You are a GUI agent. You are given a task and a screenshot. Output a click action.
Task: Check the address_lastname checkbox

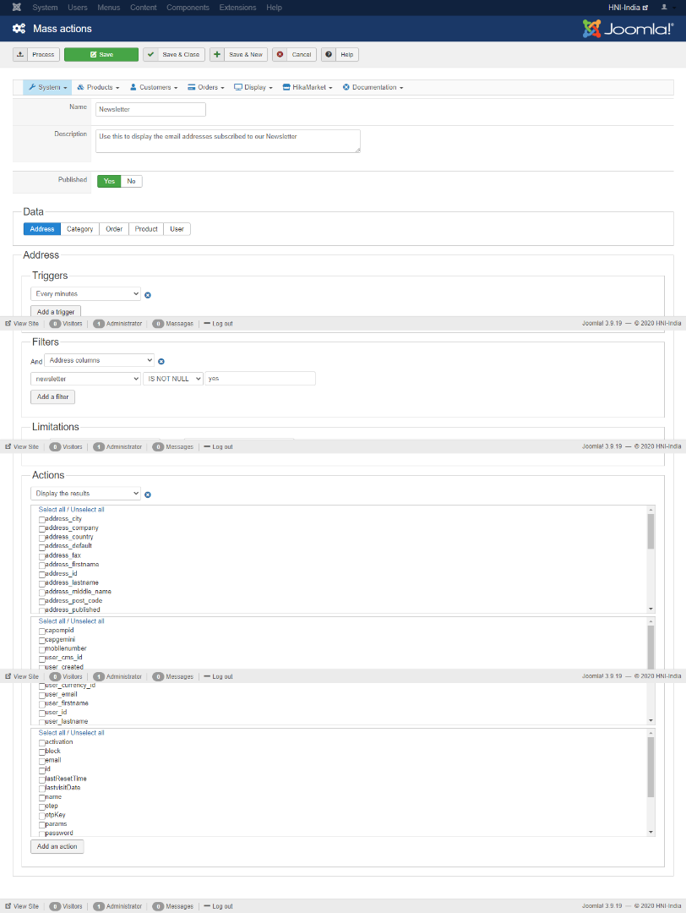[42, 583]
